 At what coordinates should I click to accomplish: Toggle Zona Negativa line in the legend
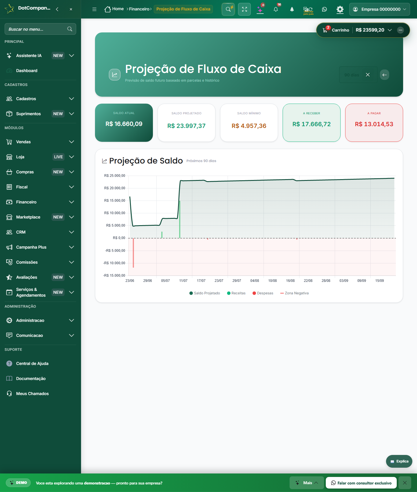click(x=295, y=293)
